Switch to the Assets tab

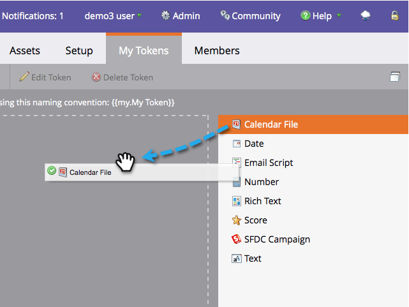(25, 50)
